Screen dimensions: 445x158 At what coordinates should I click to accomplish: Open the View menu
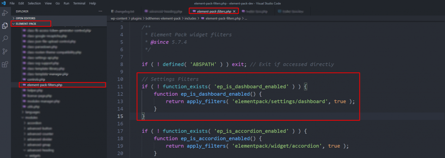coord(48,3)
